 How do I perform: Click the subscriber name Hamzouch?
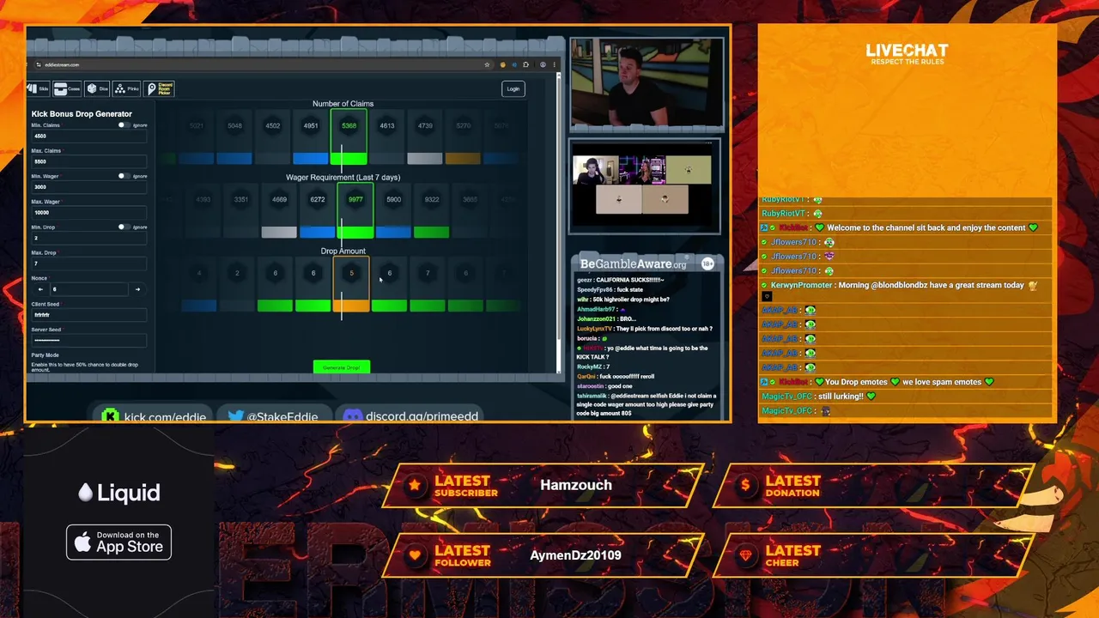pos(576,485)
